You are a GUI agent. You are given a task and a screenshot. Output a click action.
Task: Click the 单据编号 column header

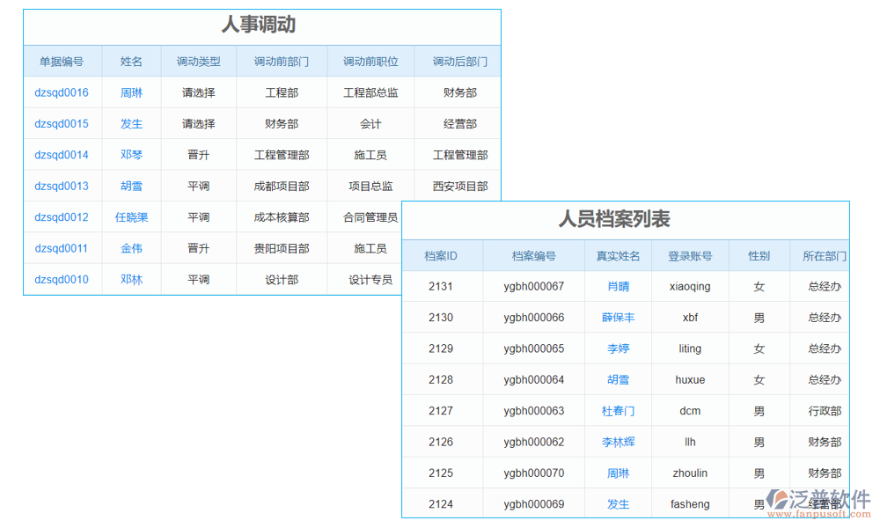[60, 60]
